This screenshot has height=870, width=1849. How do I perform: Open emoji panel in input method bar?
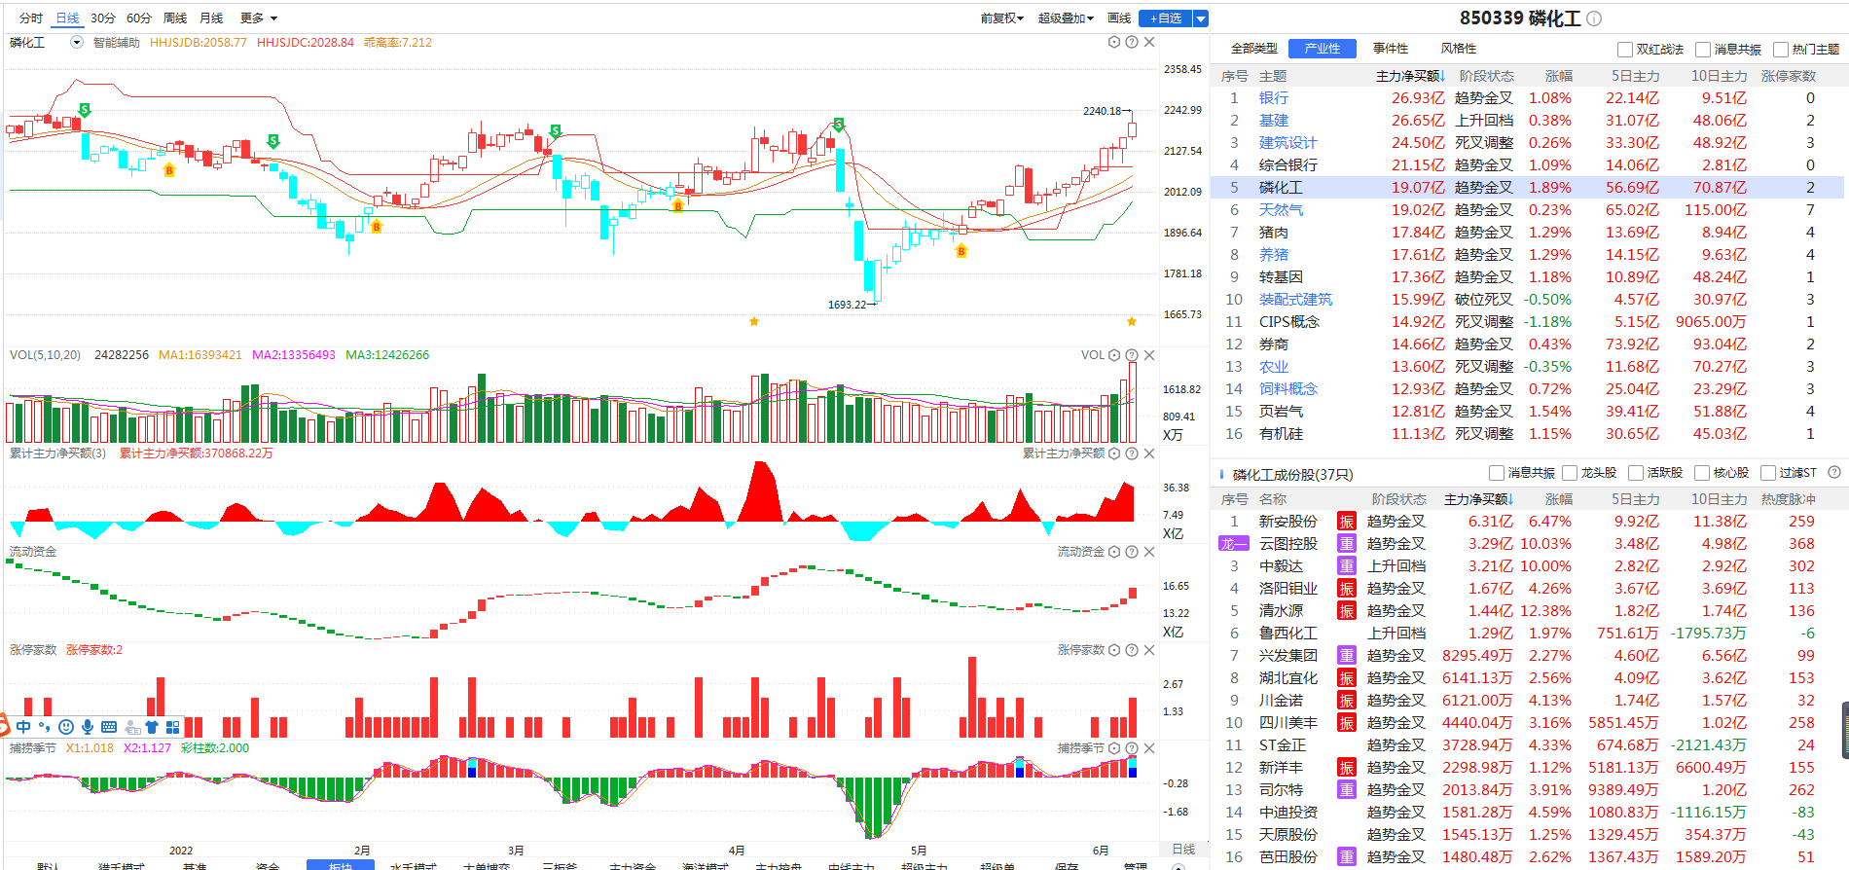[x=66, y=727]
